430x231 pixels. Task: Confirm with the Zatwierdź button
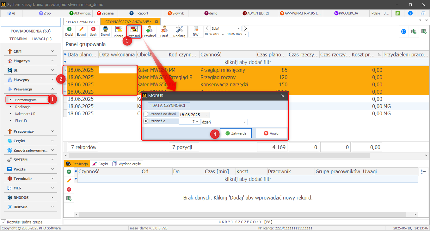[x=236, y=133]
